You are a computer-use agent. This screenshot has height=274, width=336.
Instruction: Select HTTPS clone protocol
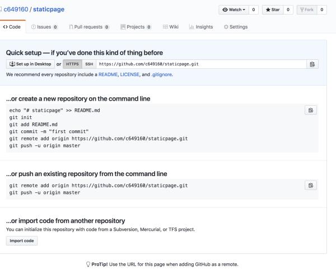coord(72,64)
